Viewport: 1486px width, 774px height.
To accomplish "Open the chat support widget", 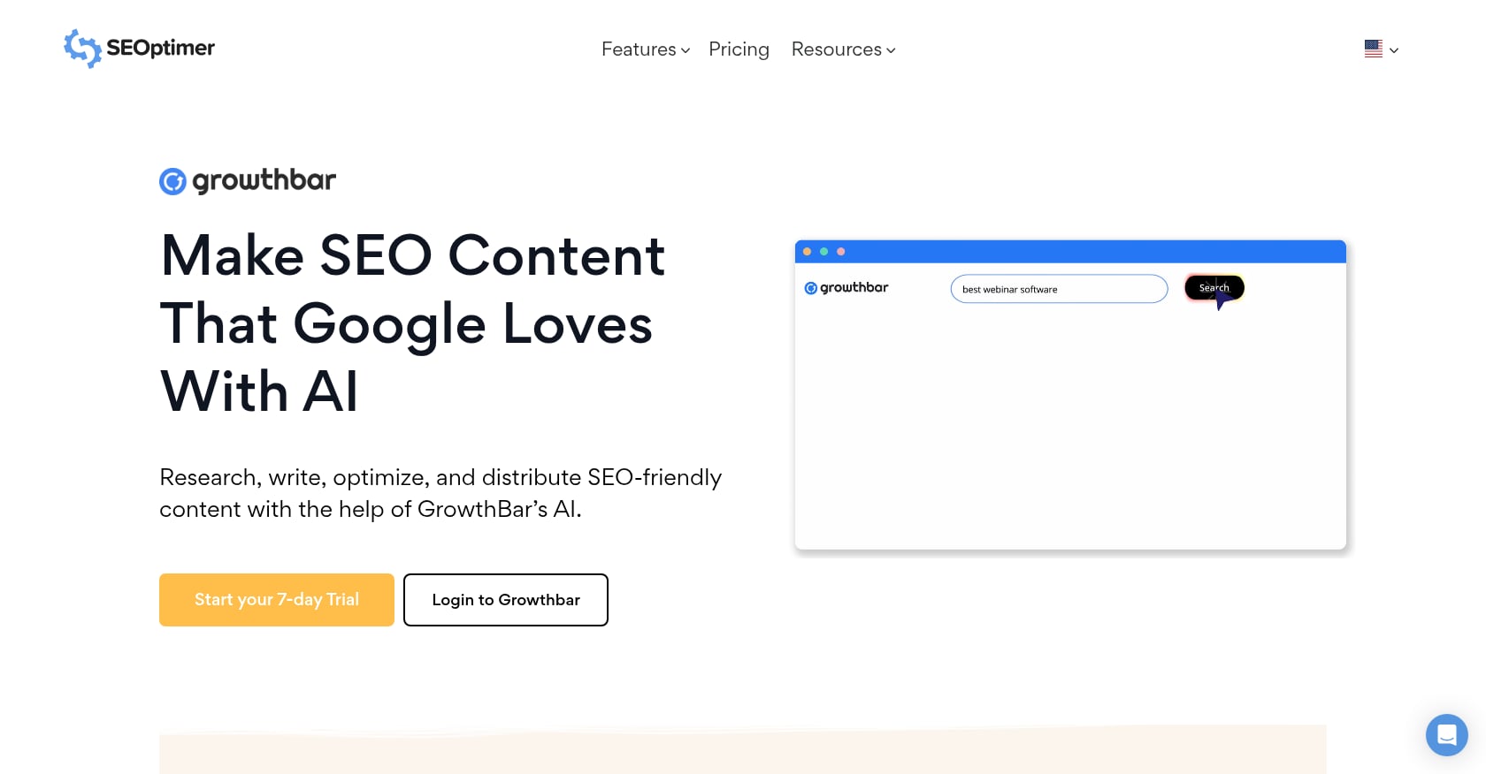I will pos(1447,735).
